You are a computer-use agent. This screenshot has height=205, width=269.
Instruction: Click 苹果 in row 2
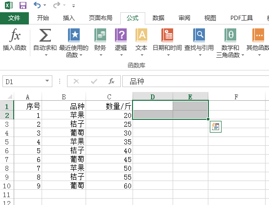point(64,115)
